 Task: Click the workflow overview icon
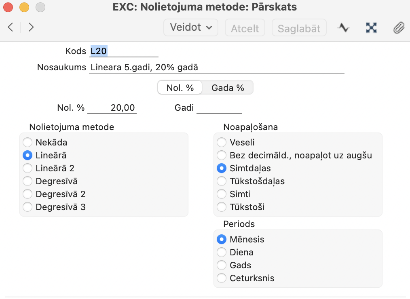(371, 28)
